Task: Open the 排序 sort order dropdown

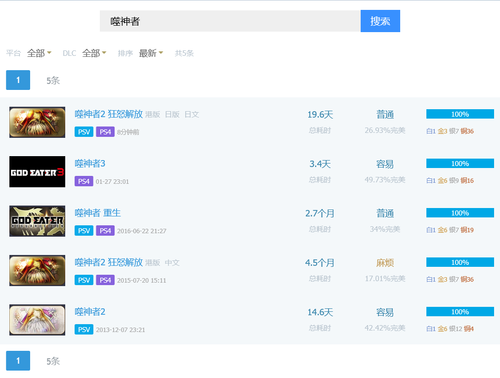Action: pyautogui.click(x=151, y=53)
